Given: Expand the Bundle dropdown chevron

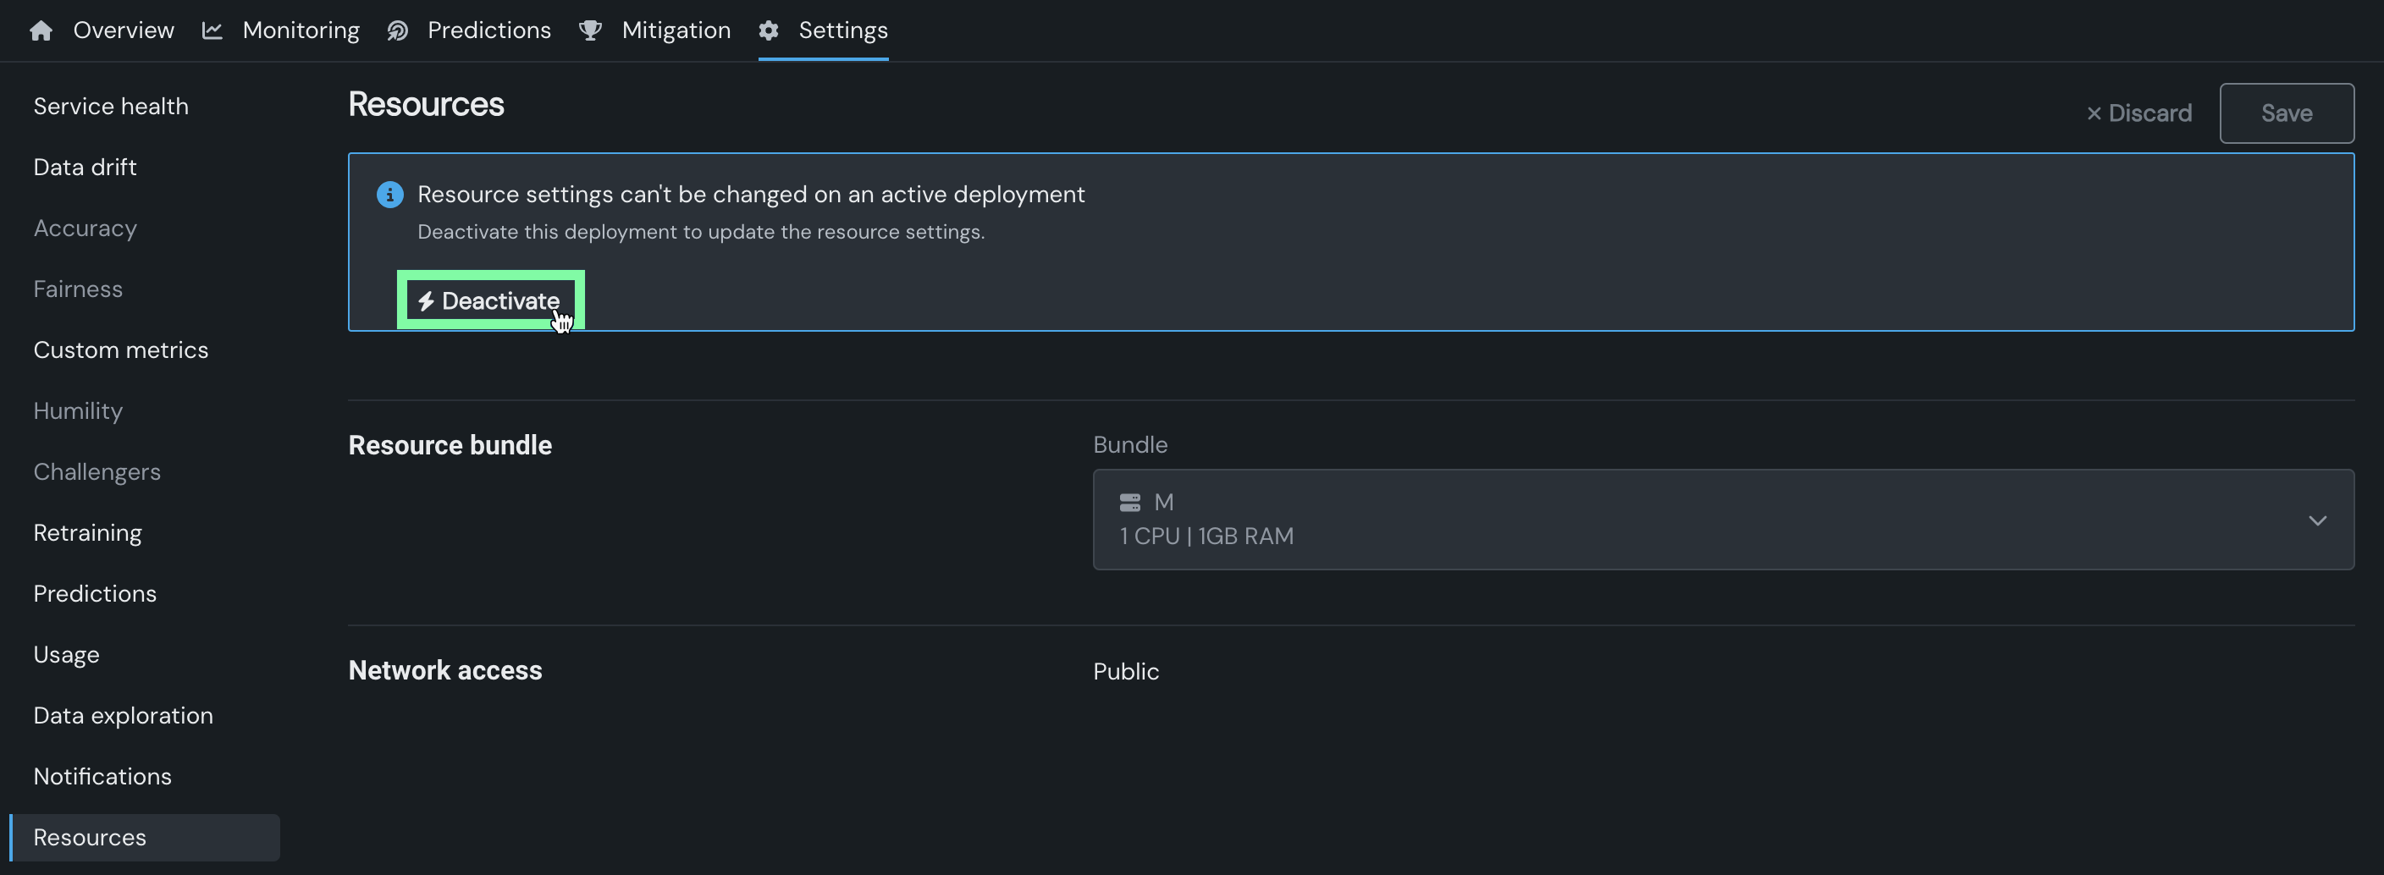Looking at the screenshot, I should 2316,520.
